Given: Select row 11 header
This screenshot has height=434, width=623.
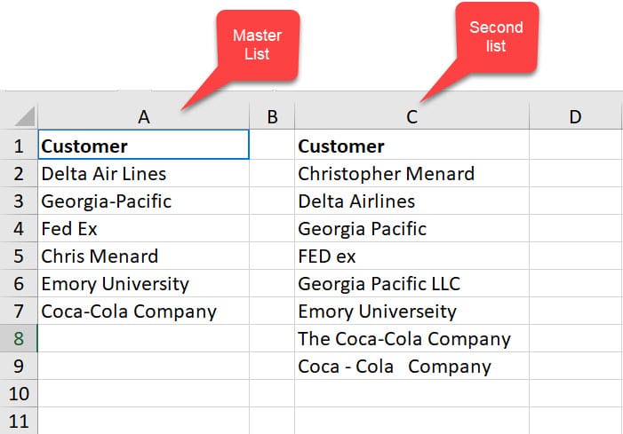Looking at the screenshot, I should pos(19,421).
